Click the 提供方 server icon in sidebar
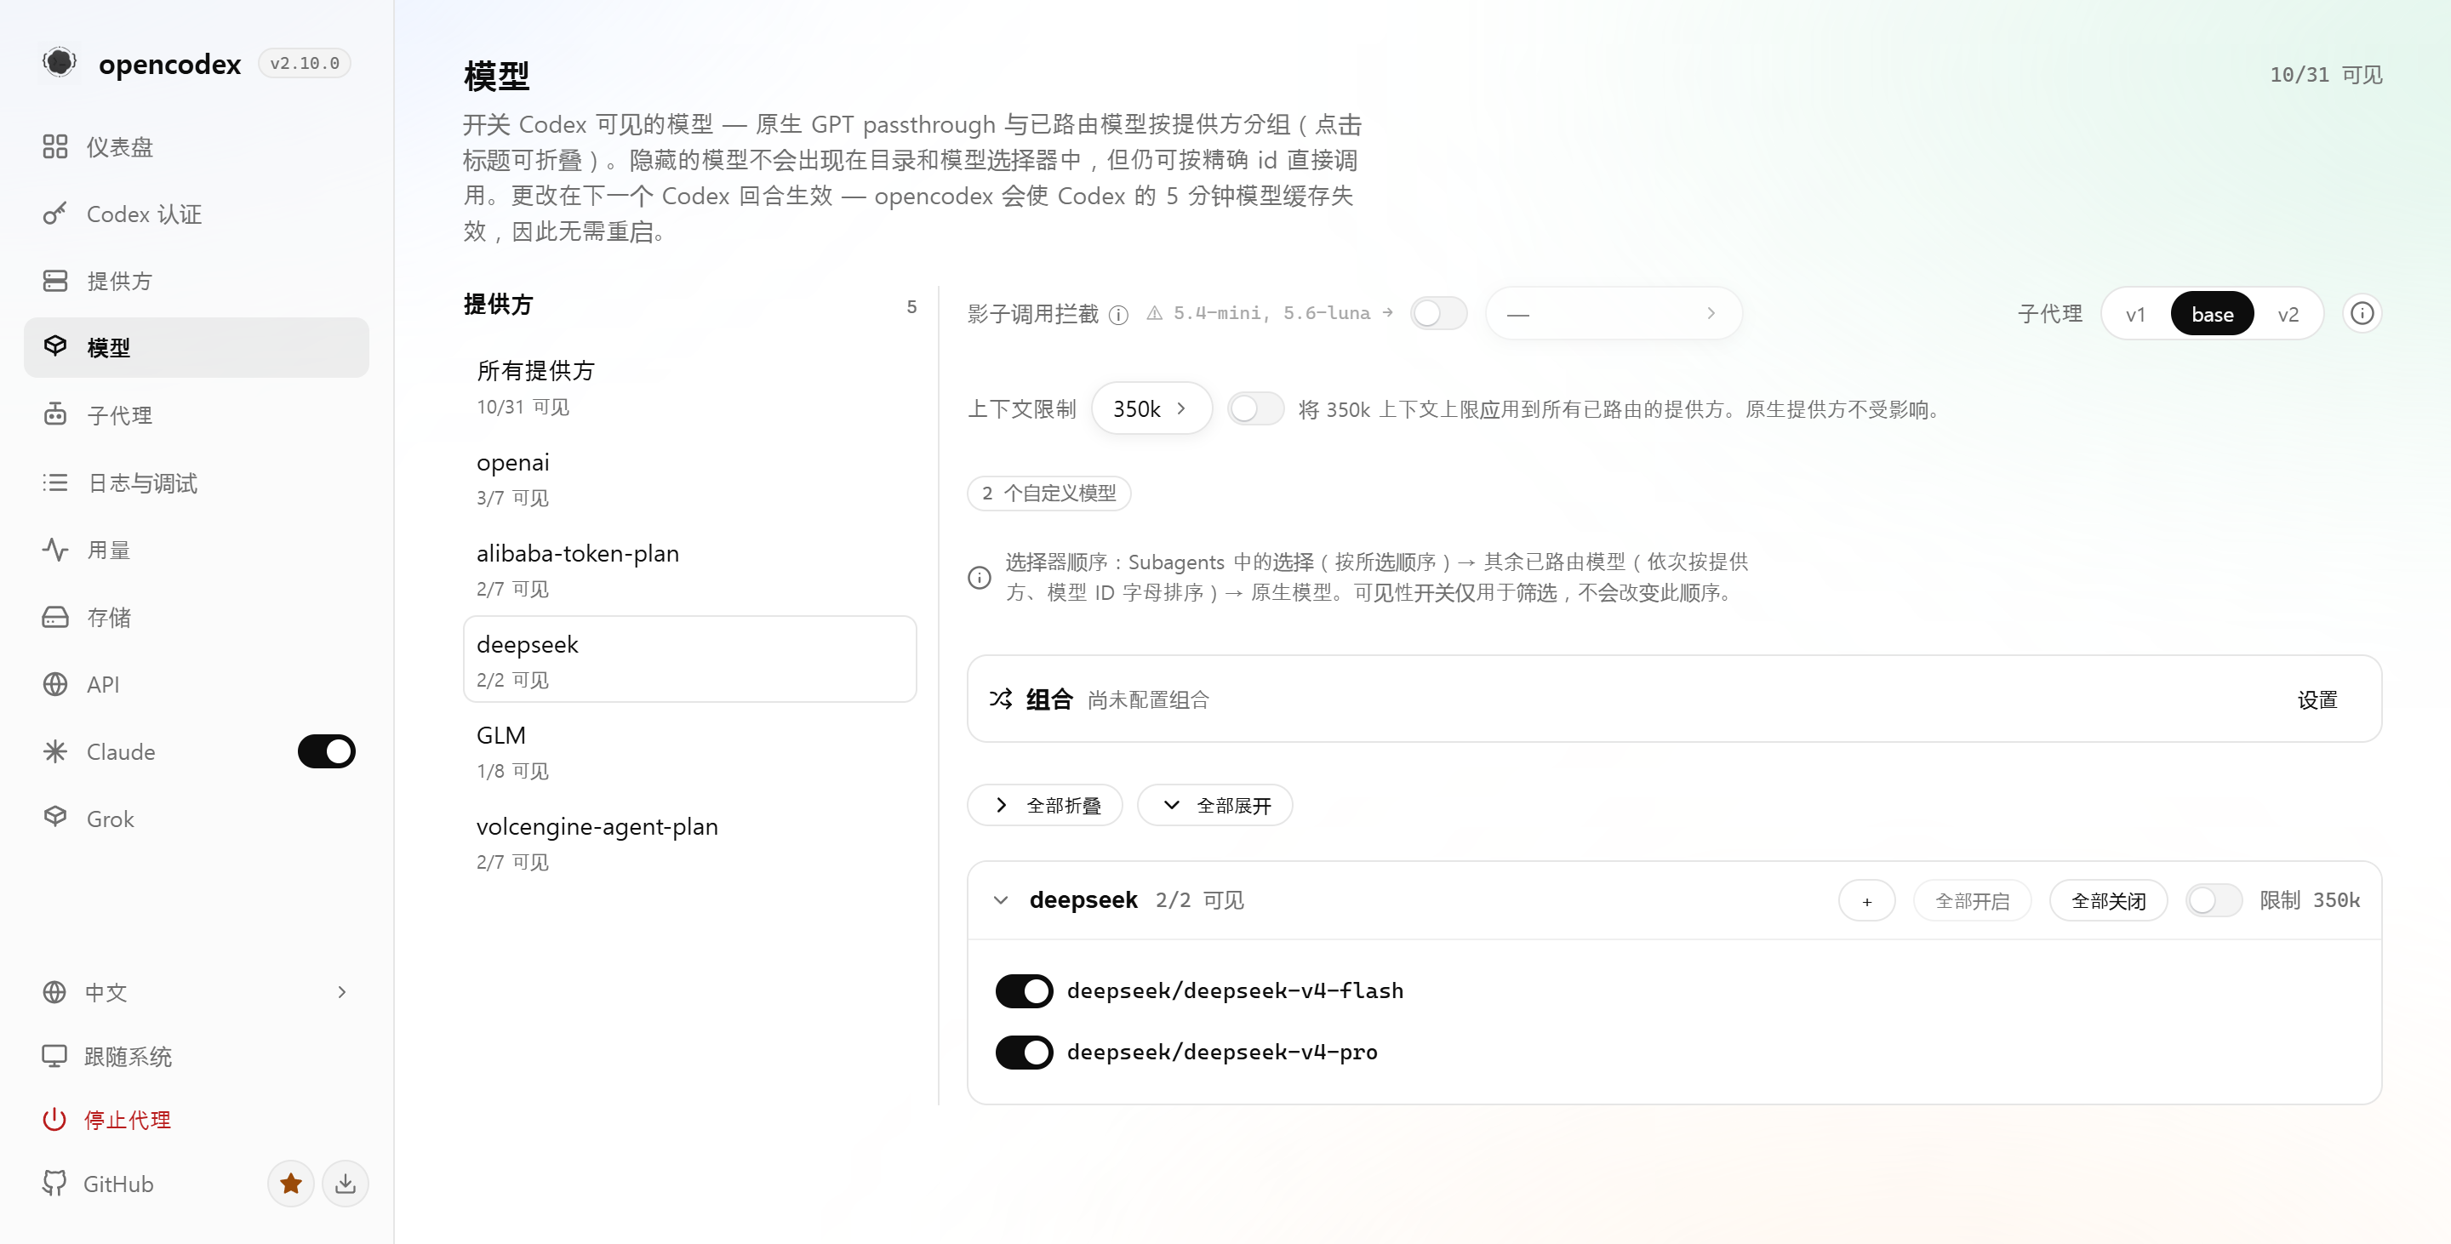The width and height of the screenshot is (2451, 1244). [55, 281]
